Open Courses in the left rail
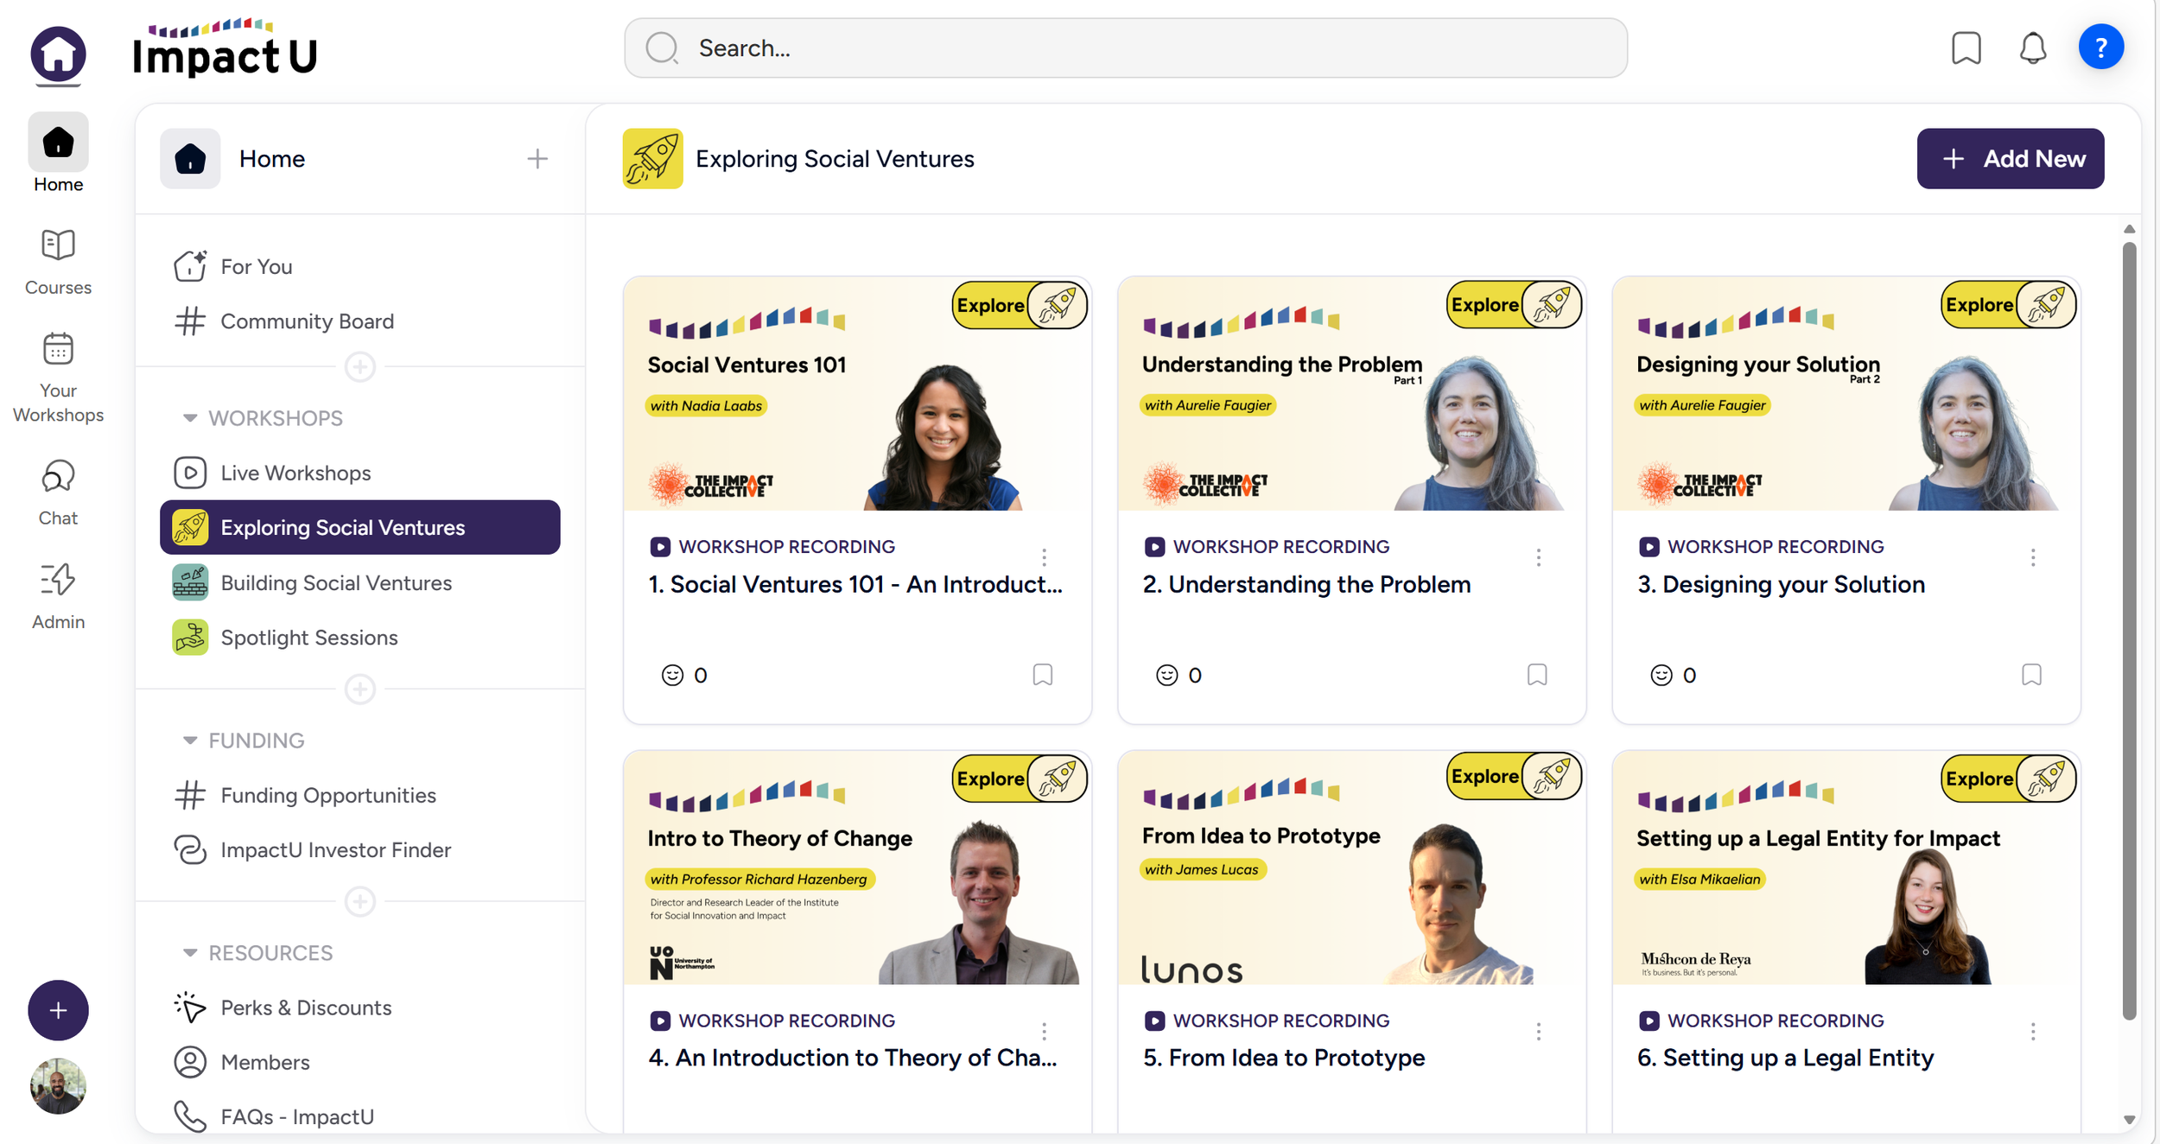 [58, 262]
